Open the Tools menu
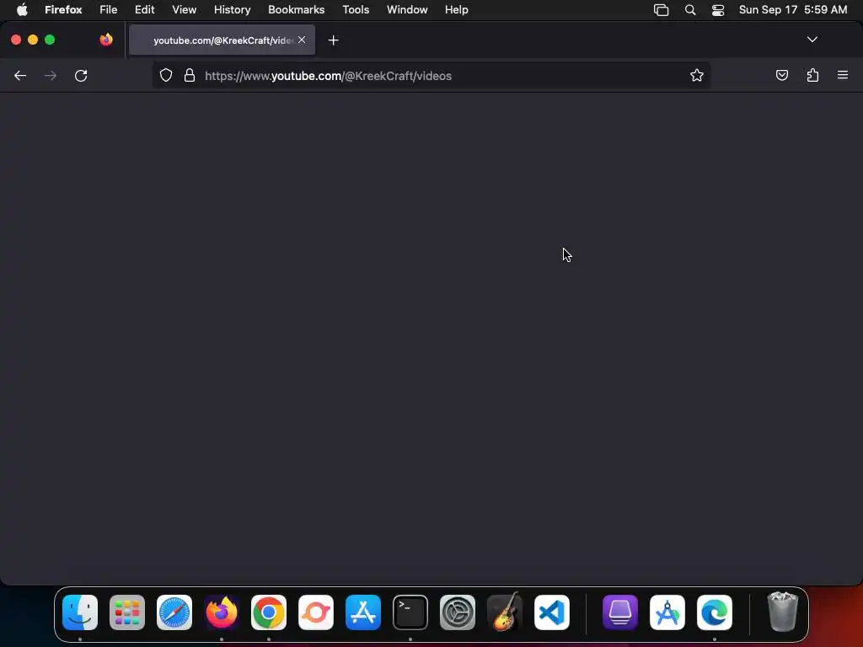 [356, 10]
